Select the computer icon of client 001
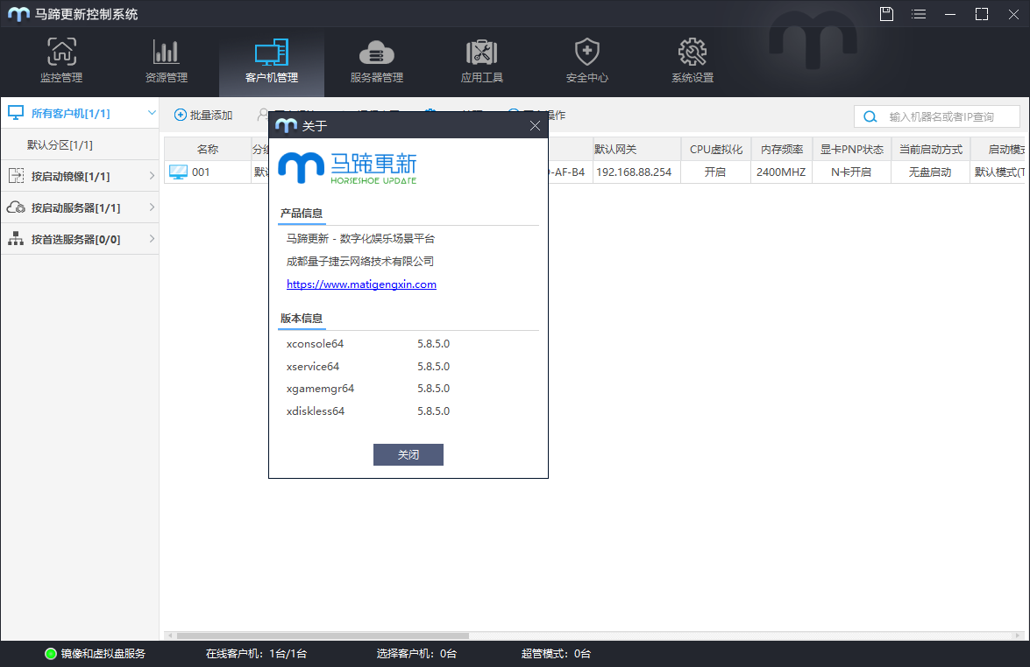This screenshot has width=1030, height=667. pos(178,172)
